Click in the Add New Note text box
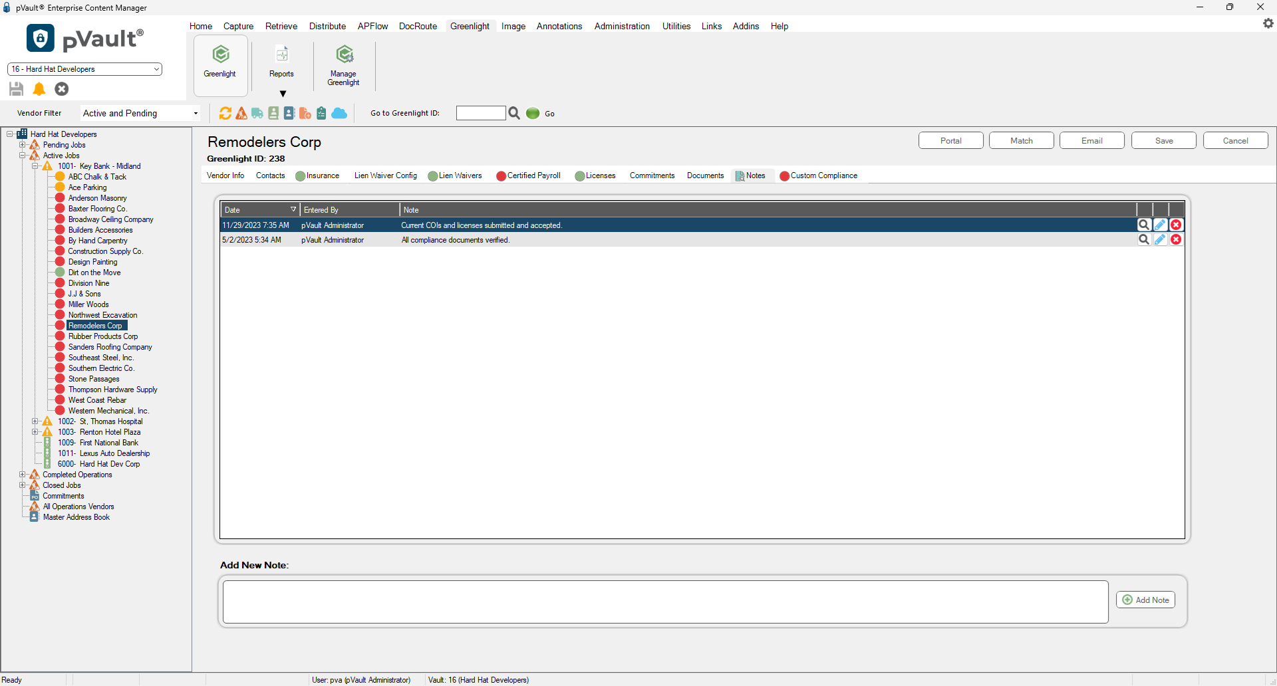Screen dimensions: 1277x686 click(666, 602)
